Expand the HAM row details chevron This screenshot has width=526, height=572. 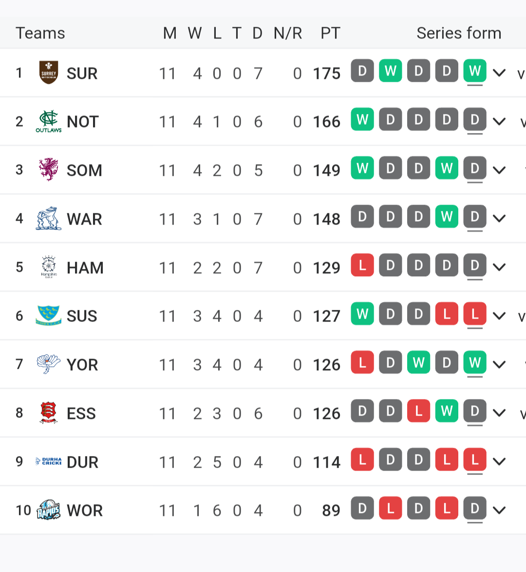499,267
